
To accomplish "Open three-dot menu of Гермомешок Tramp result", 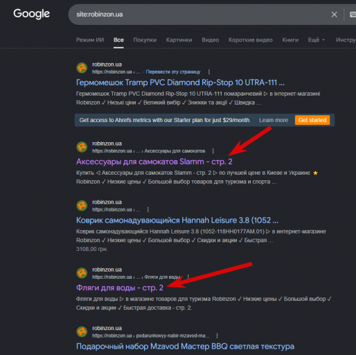I will (x=209, y=72).
